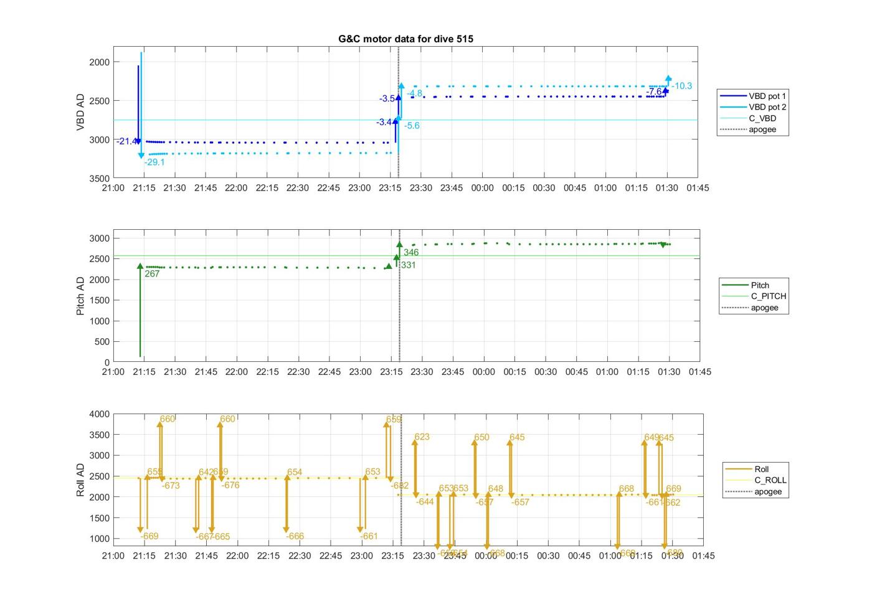Click the 2000 tick on VBD axis
Image resolution: width=872 pixels, height=614 pixels.
(100, 62)
